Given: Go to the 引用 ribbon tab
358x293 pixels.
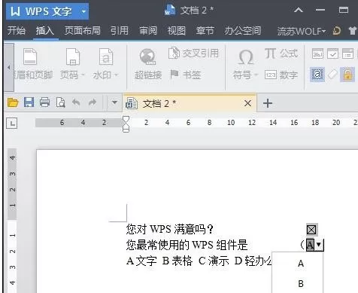Looking at the screenshot, I should [x=119, y=31].
